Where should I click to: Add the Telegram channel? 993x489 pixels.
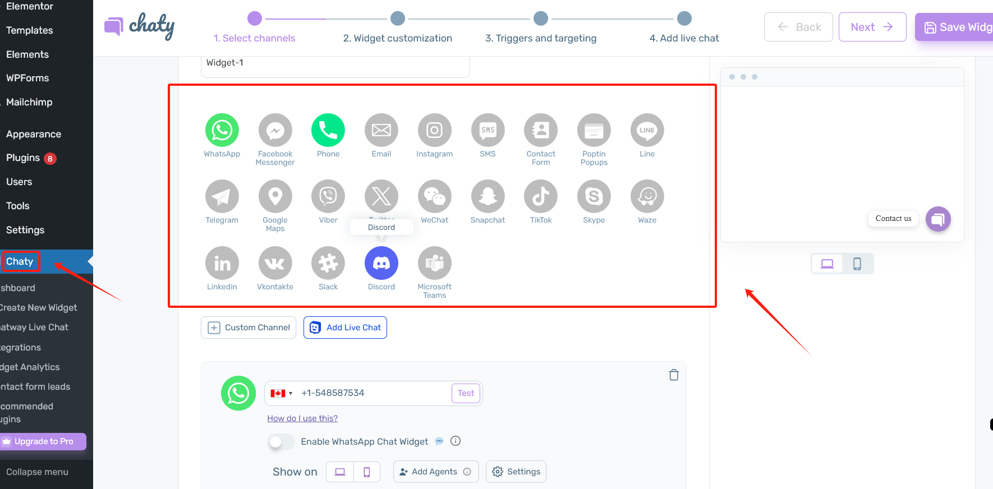click(222, 196)
